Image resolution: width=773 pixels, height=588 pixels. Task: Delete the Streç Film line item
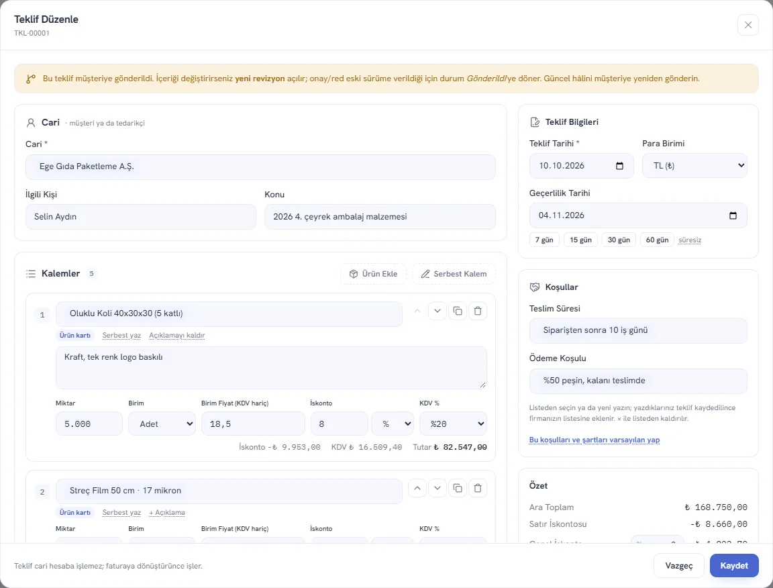point(477,488)
